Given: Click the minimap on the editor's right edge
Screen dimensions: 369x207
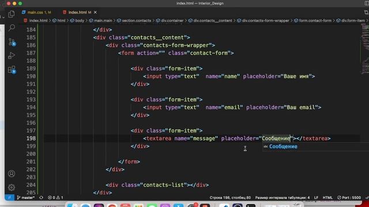Looking at the screenshot, I should tap(365, 49).
